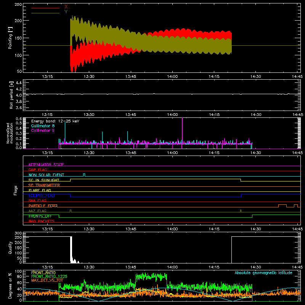Click the 'Pointing' vertical axis title

[x=10, y=38]
